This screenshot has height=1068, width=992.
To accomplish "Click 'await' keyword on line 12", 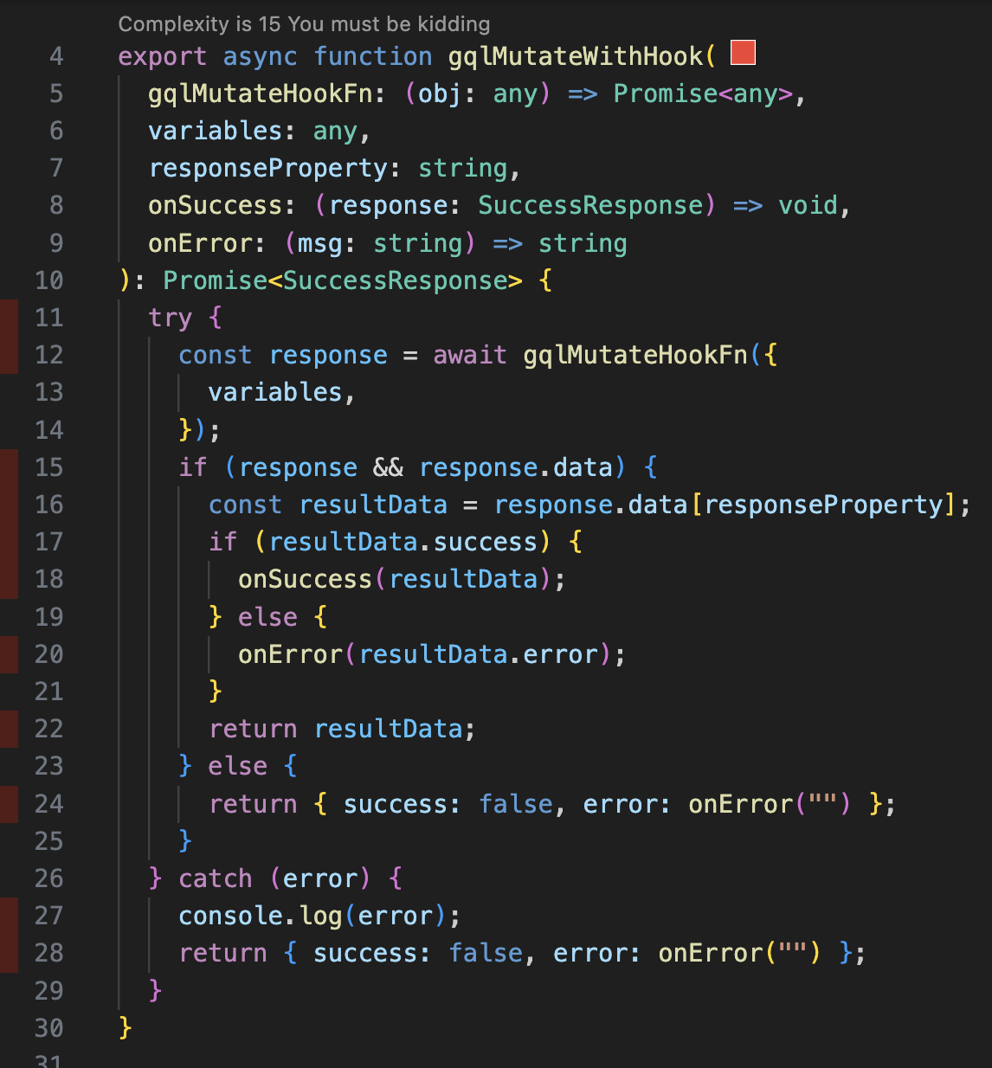I will tap(470, 355).
